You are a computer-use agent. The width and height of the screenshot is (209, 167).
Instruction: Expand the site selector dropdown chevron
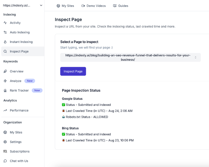[x=41, y=6]
